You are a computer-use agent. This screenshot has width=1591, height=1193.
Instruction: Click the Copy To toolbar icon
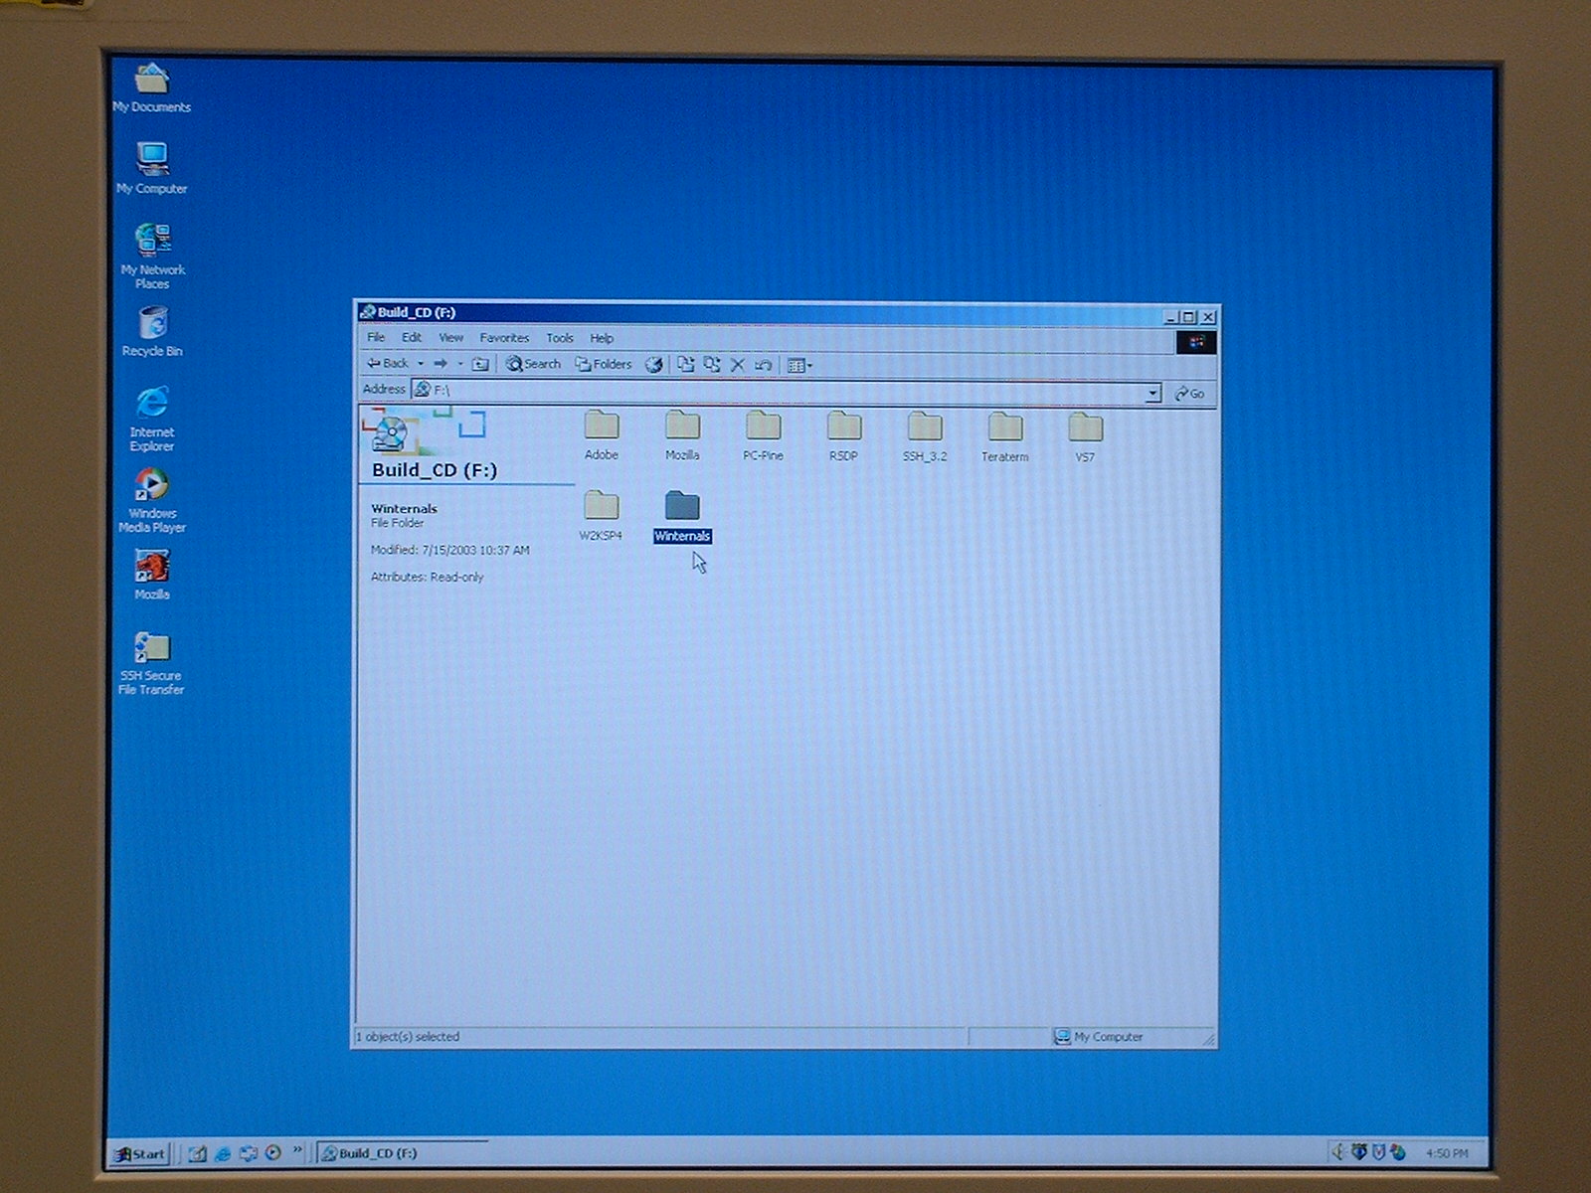click(x=712, y=365)
